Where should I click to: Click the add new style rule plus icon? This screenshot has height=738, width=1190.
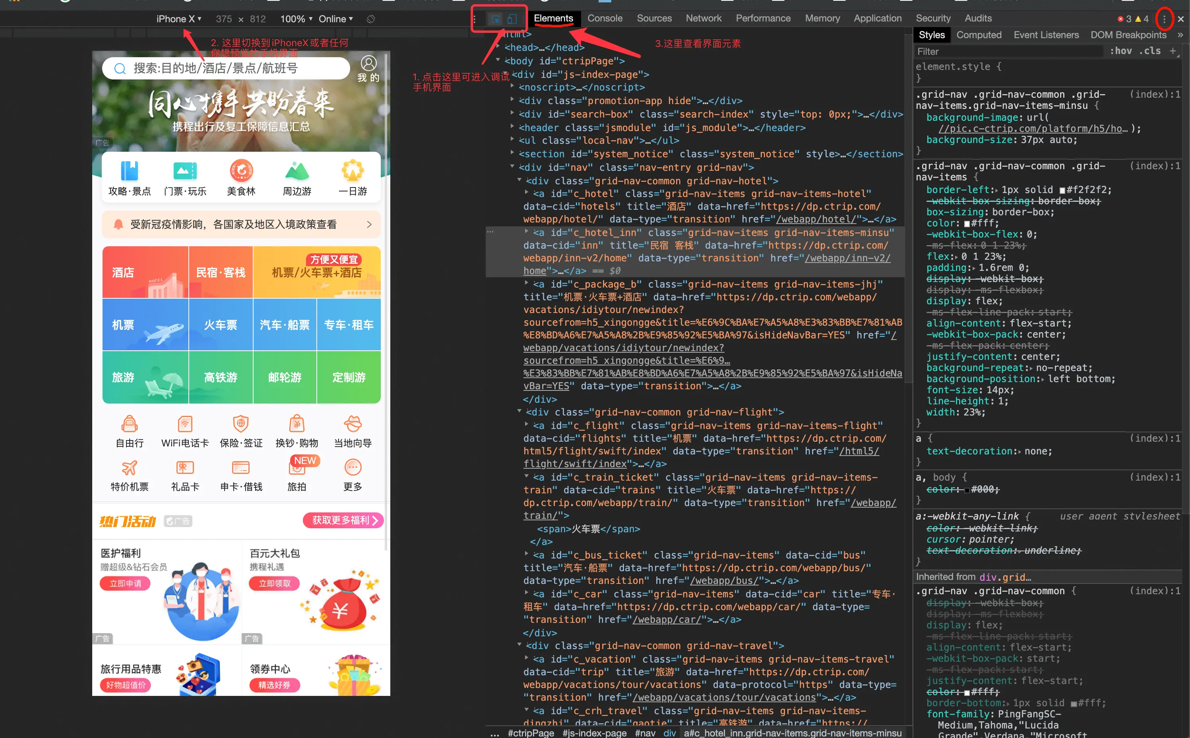coord(1173,51)
